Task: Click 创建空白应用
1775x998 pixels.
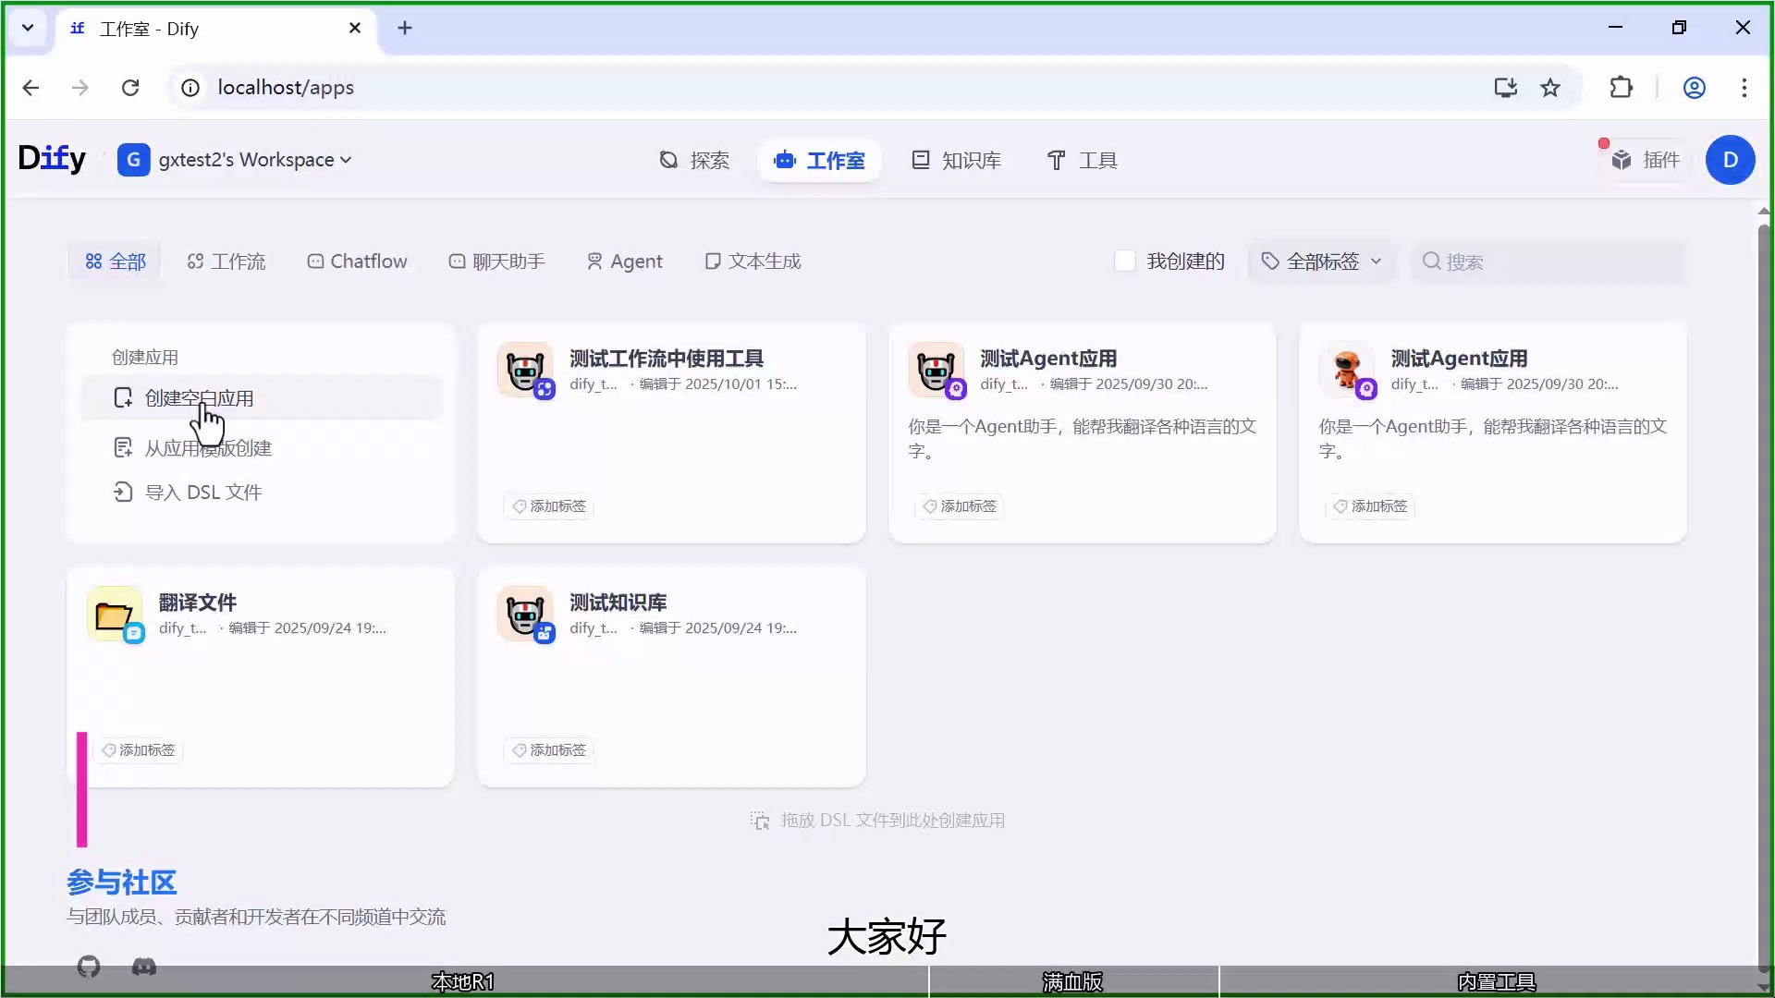Action: pyautogui.click(x=262, y=398)
